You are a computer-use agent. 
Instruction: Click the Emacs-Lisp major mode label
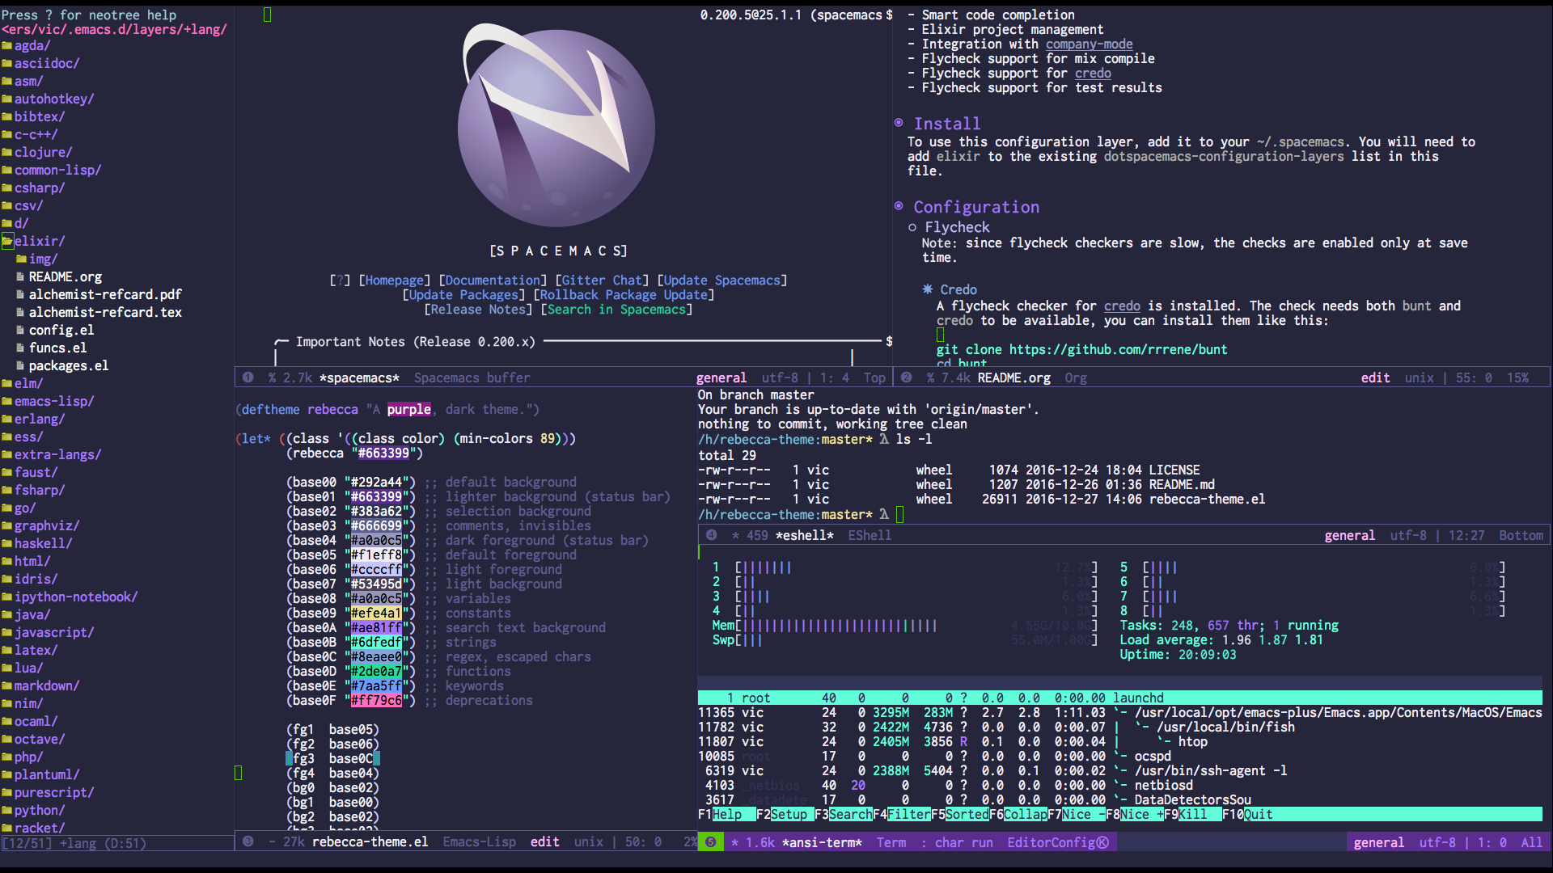coord(479,842)
